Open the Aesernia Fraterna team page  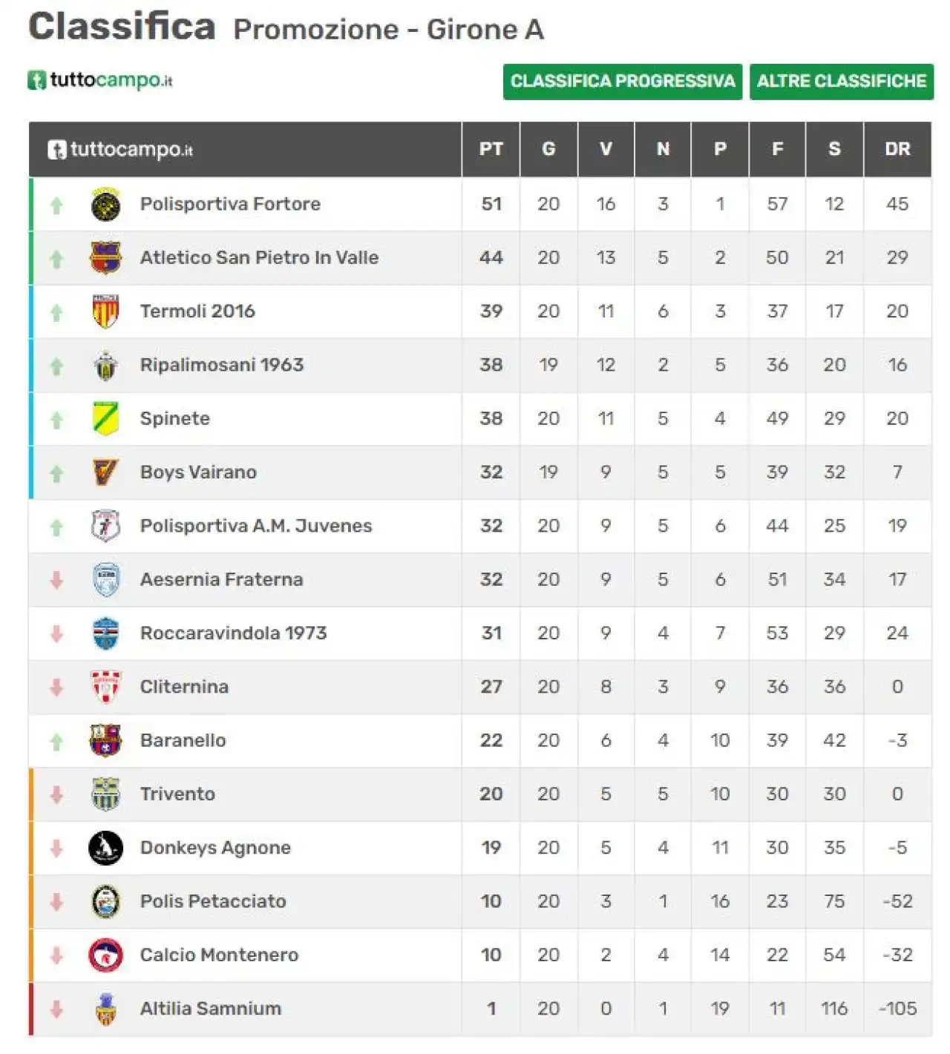click(221, 579)
